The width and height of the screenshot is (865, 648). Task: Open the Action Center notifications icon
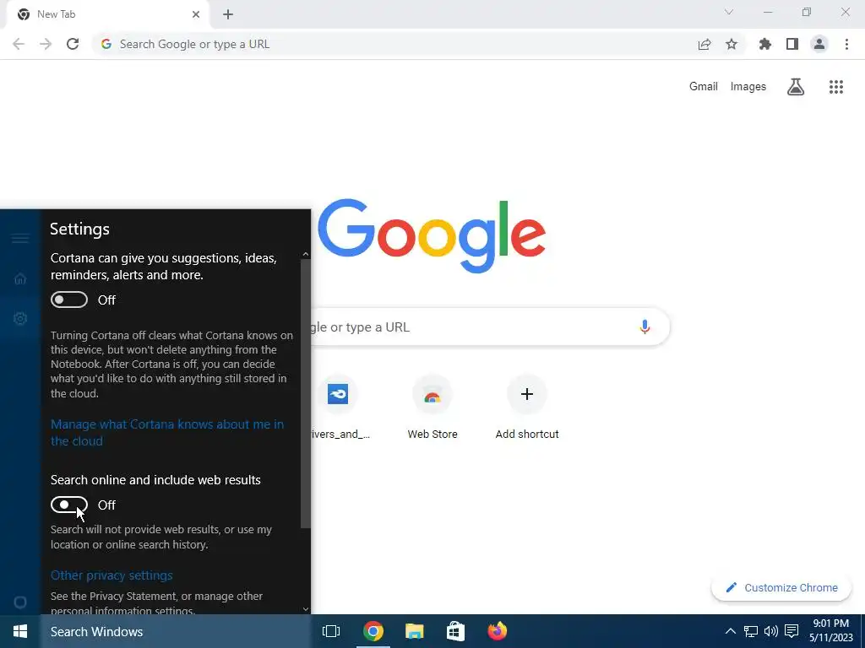coord(792,631)
